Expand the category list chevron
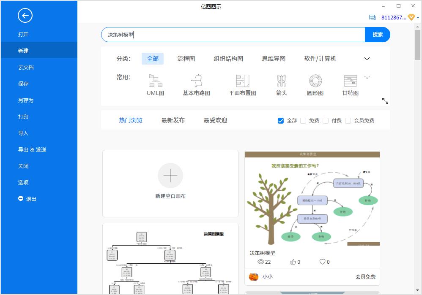This screenshot has height=295, width=422. pyautogui.click(x=367, y=59)
